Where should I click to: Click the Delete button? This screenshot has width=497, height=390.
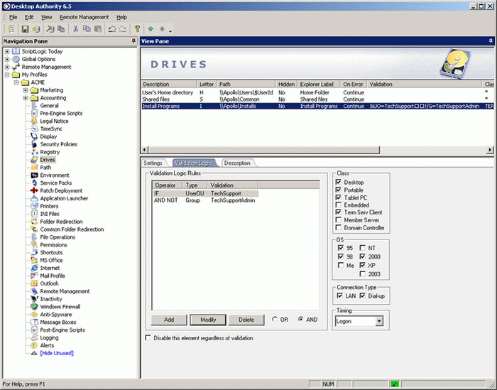pyautogui.click(x=246, y=320)
